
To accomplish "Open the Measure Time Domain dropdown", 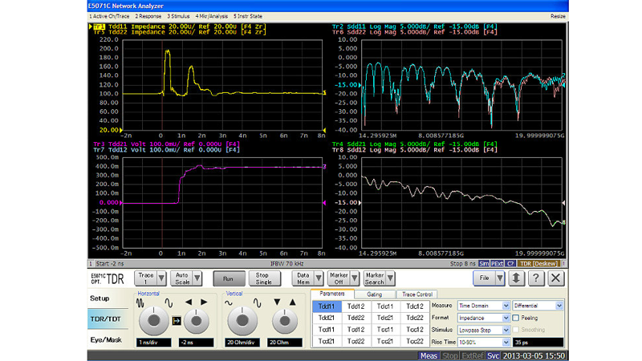I will click(x=506, y=306).
